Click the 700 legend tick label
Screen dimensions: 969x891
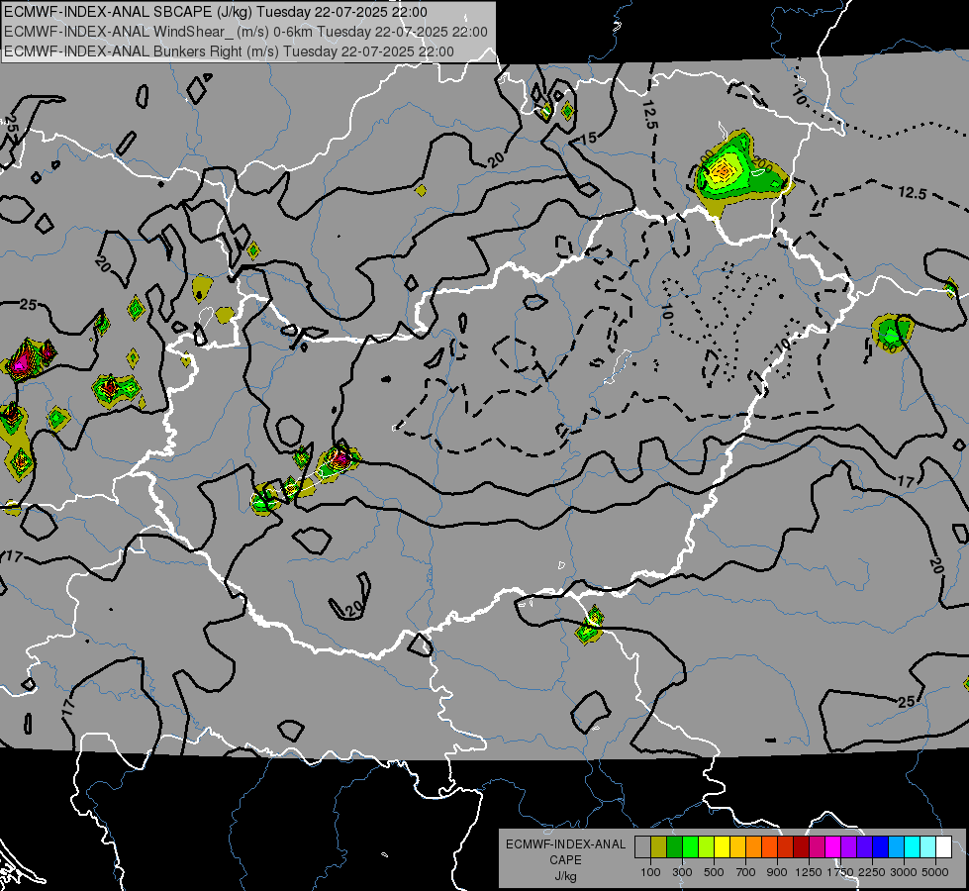(746, 872)
